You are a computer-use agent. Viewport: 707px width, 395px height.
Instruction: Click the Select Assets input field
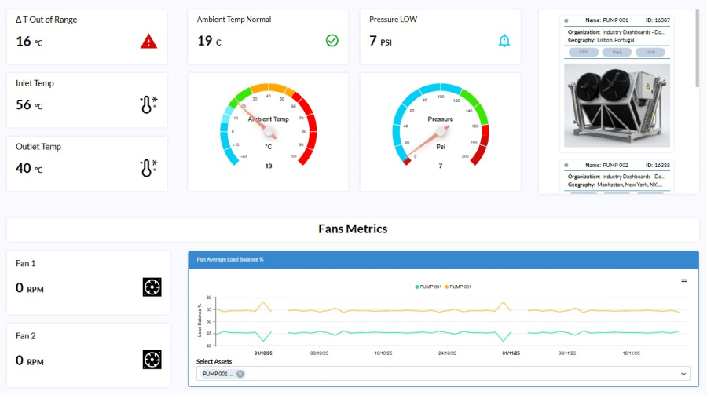456,374
